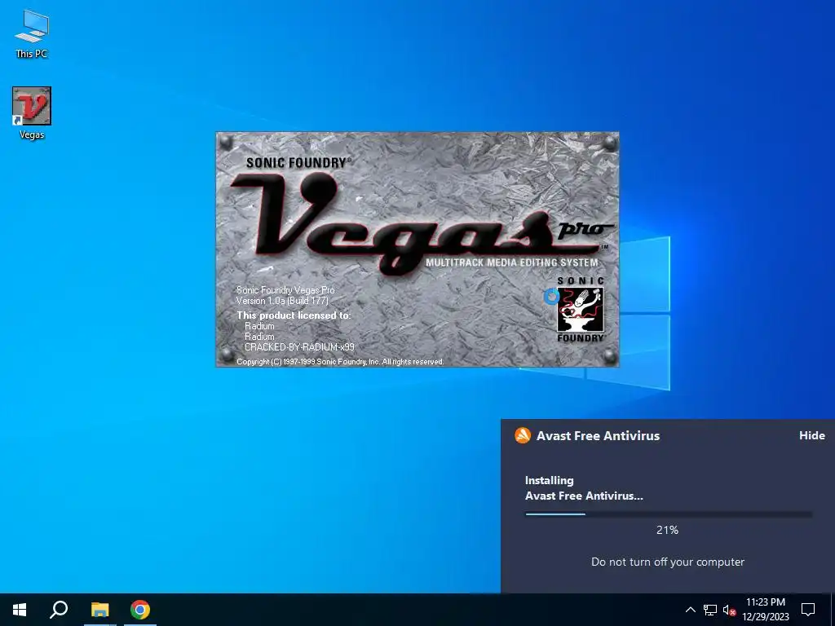
Task: Click the Avast orange logo icon
Action: (x=523, y=435)
